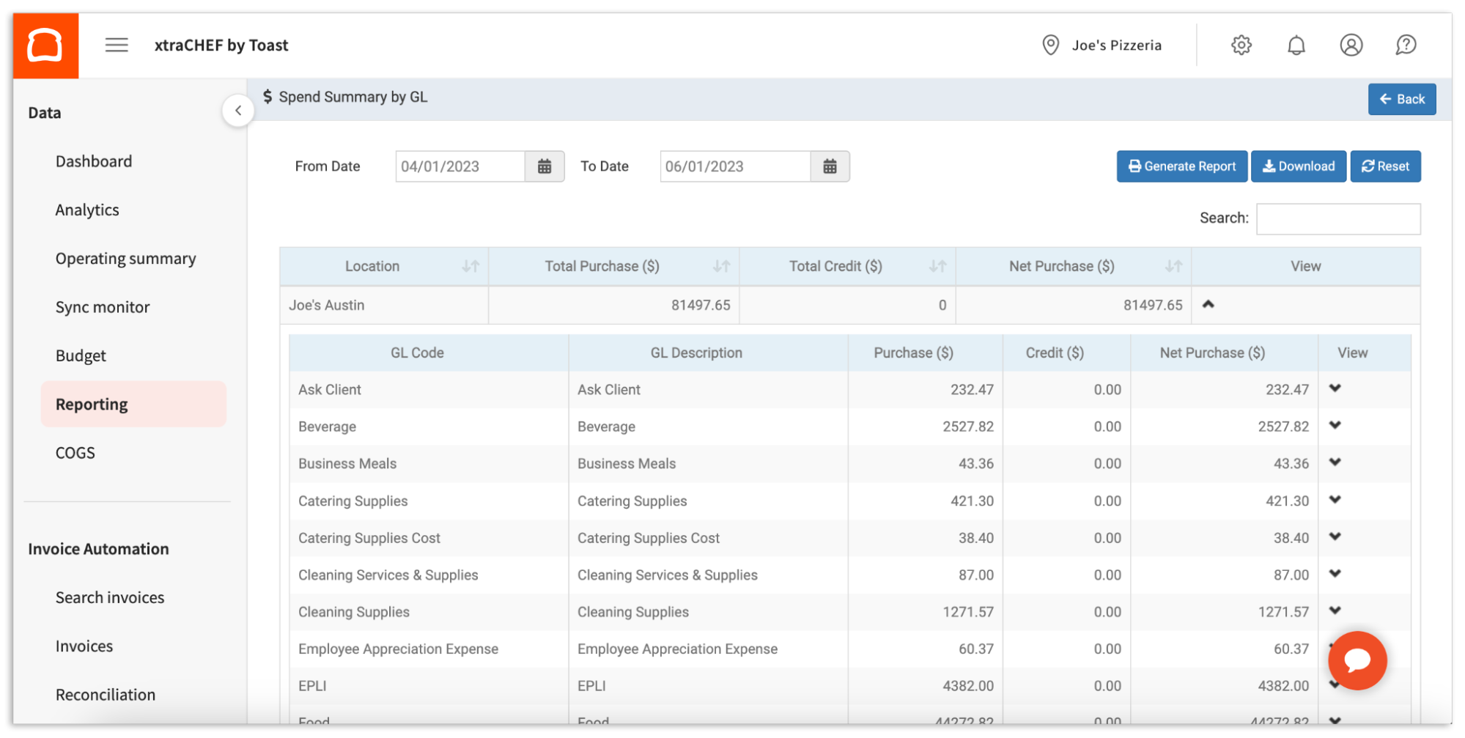Viewport: 1465px width, 738px height.
Task: Go to COGS in the sidebar
Action: (75, 453)
